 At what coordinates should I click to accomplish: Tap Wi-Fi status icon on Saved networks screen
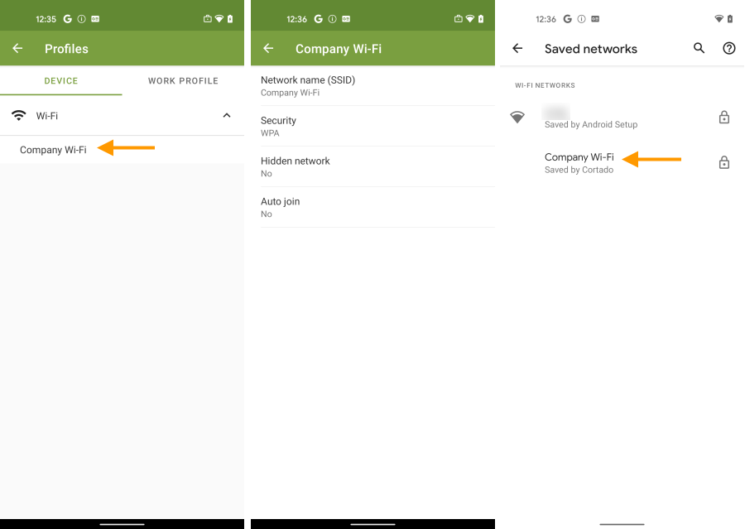tap(719, 19)
